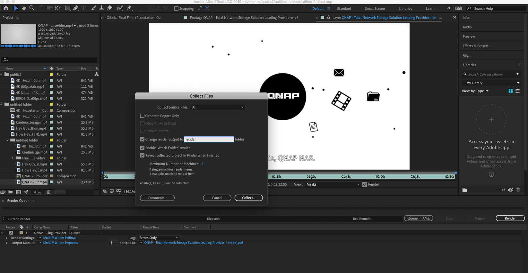Toggle the Snapping checkbox
This screenshot has width=528, height=273.
point(176,9)
